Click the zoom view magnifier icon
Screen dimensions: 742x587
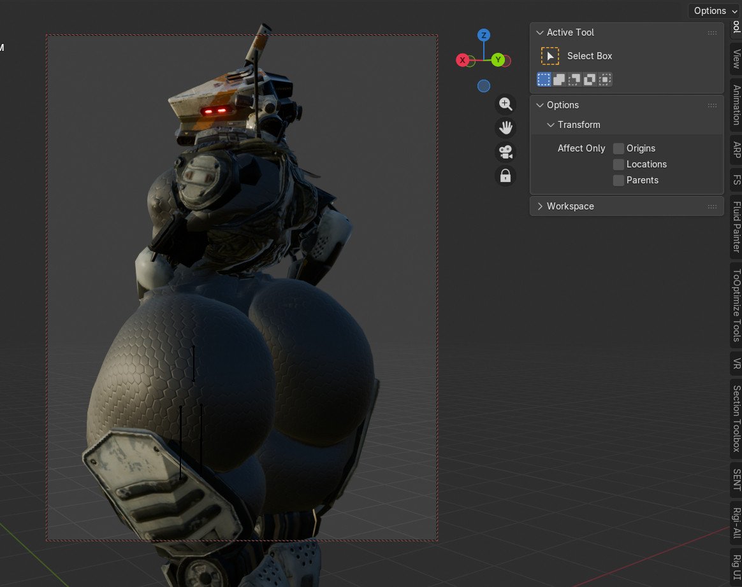tap(506, 104)
